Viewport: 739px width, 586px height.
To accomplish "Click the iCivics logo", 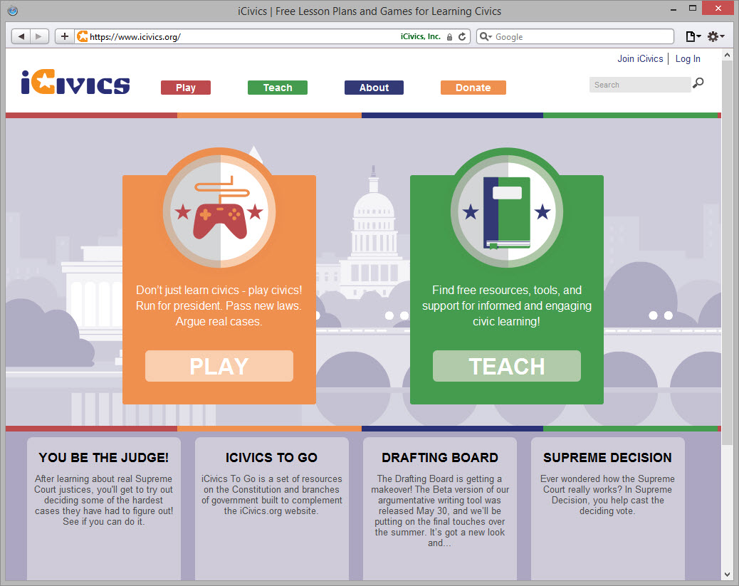I will tap(75, 83).
